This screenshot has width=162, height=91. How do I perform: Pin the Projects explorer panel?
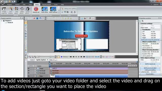click(20, 18)
